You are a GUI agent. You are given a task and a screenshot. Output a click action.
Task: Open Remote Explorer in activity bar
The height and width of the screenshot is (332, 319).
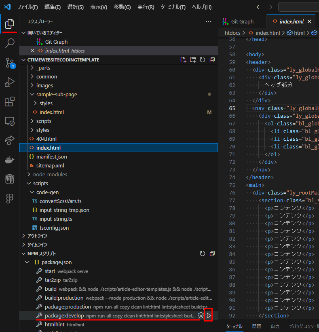pyautogui.click(x=10, y=121)
